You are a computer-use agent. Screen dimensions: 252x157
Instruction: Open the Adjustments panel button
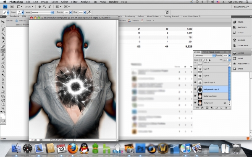tap(241, 64)
